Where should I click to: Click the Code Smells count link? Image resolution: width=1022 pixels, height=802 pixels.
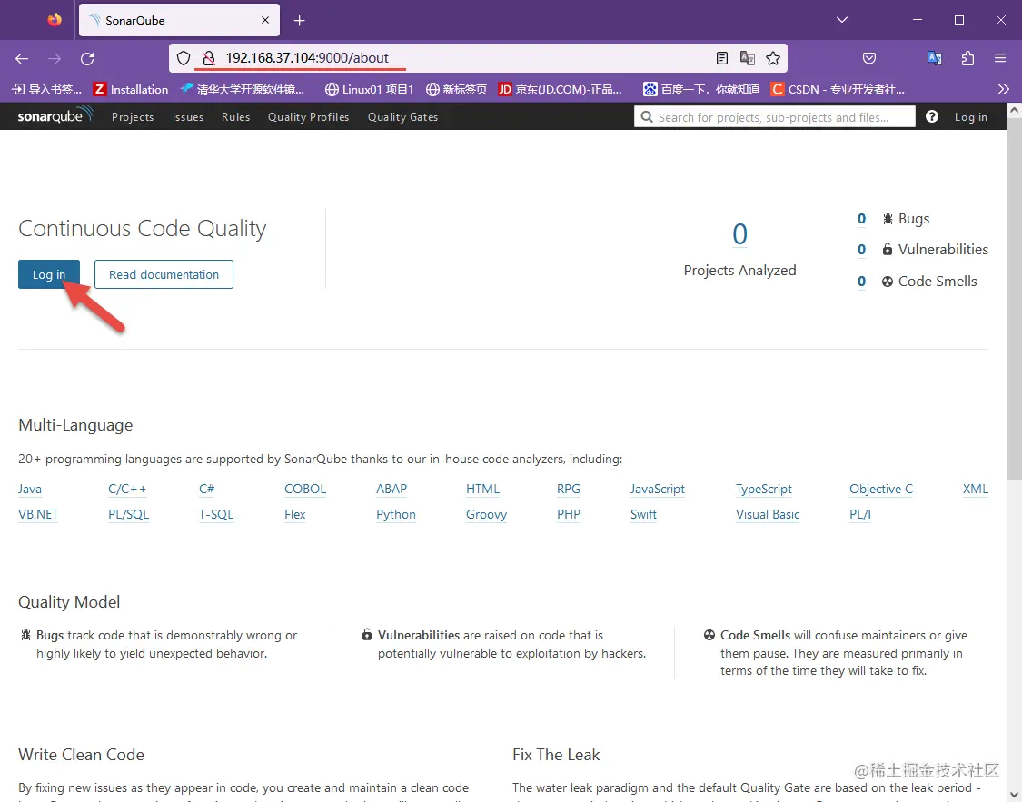[x=861, y=282]
